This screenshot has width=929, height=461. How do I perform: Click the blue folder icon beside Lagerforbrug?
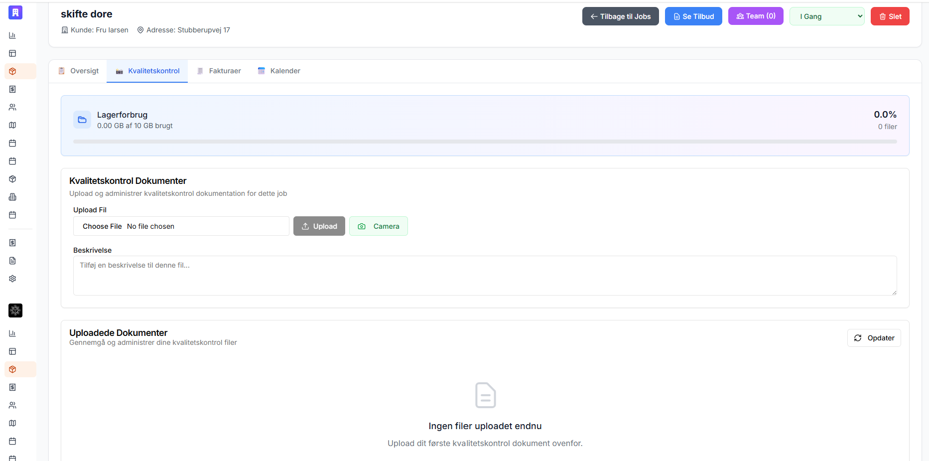tap(82, 120)
